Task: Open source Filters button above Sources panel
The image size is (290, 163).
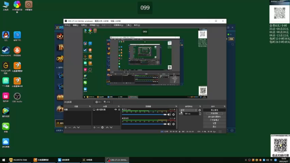Action: [107, 102]
